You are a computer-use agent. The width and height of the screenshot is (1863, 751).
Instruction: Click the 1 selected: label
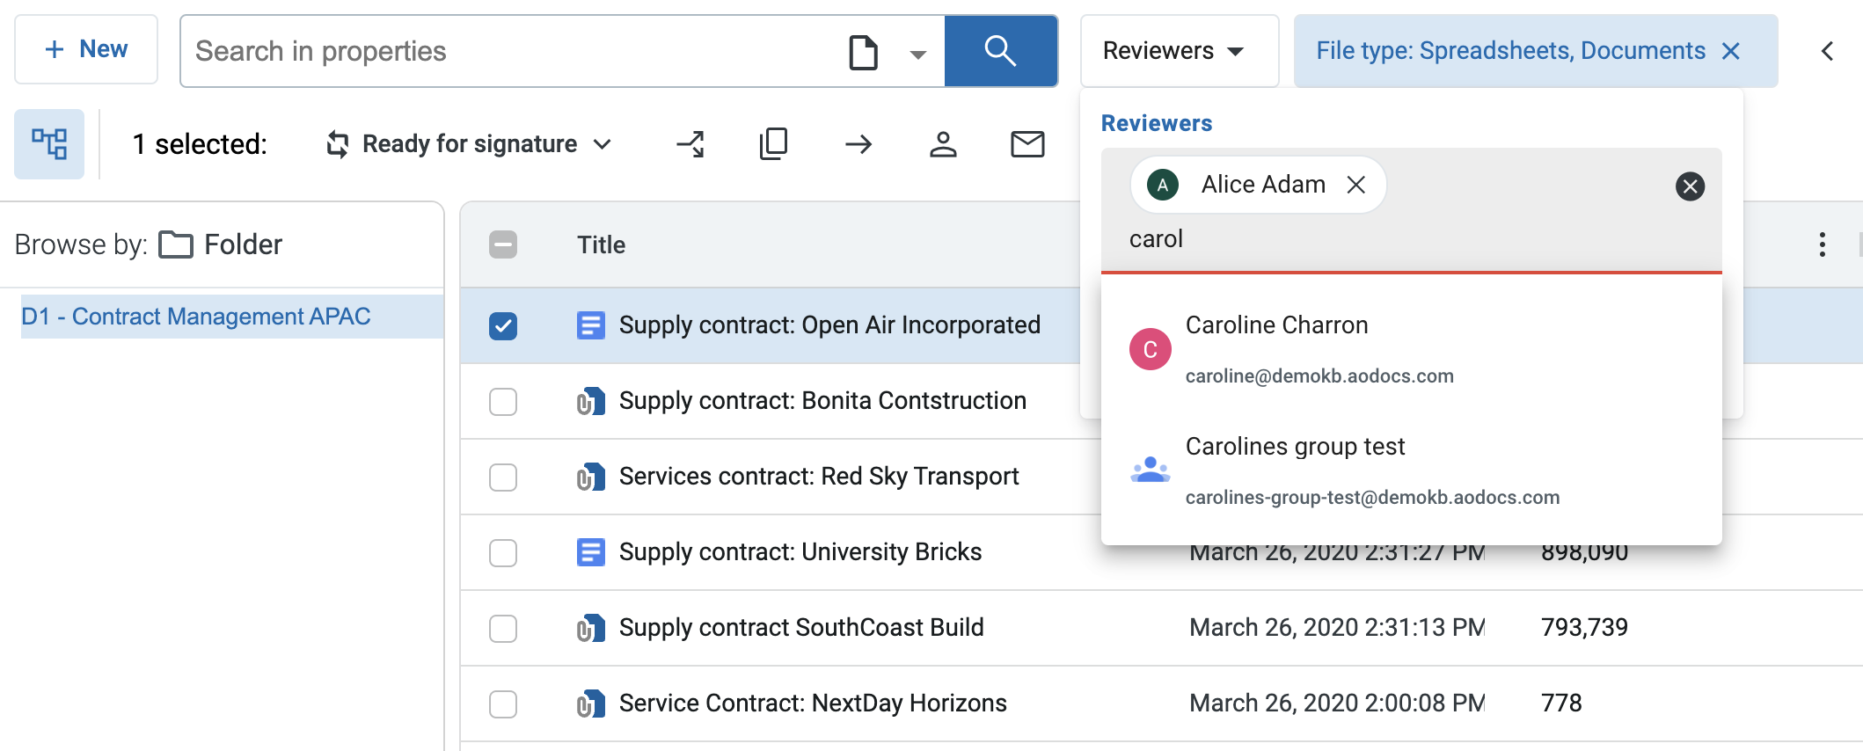coord(200,144)
